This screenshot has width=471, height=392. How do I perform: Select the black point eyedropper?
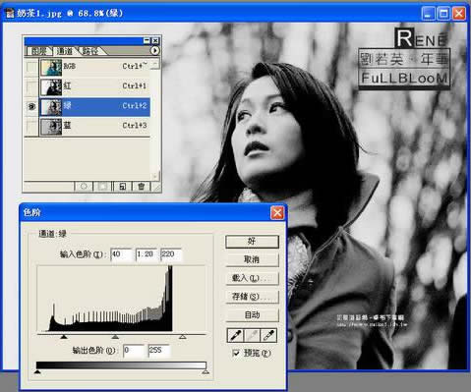pyautogui.click(x=235, y=335)
